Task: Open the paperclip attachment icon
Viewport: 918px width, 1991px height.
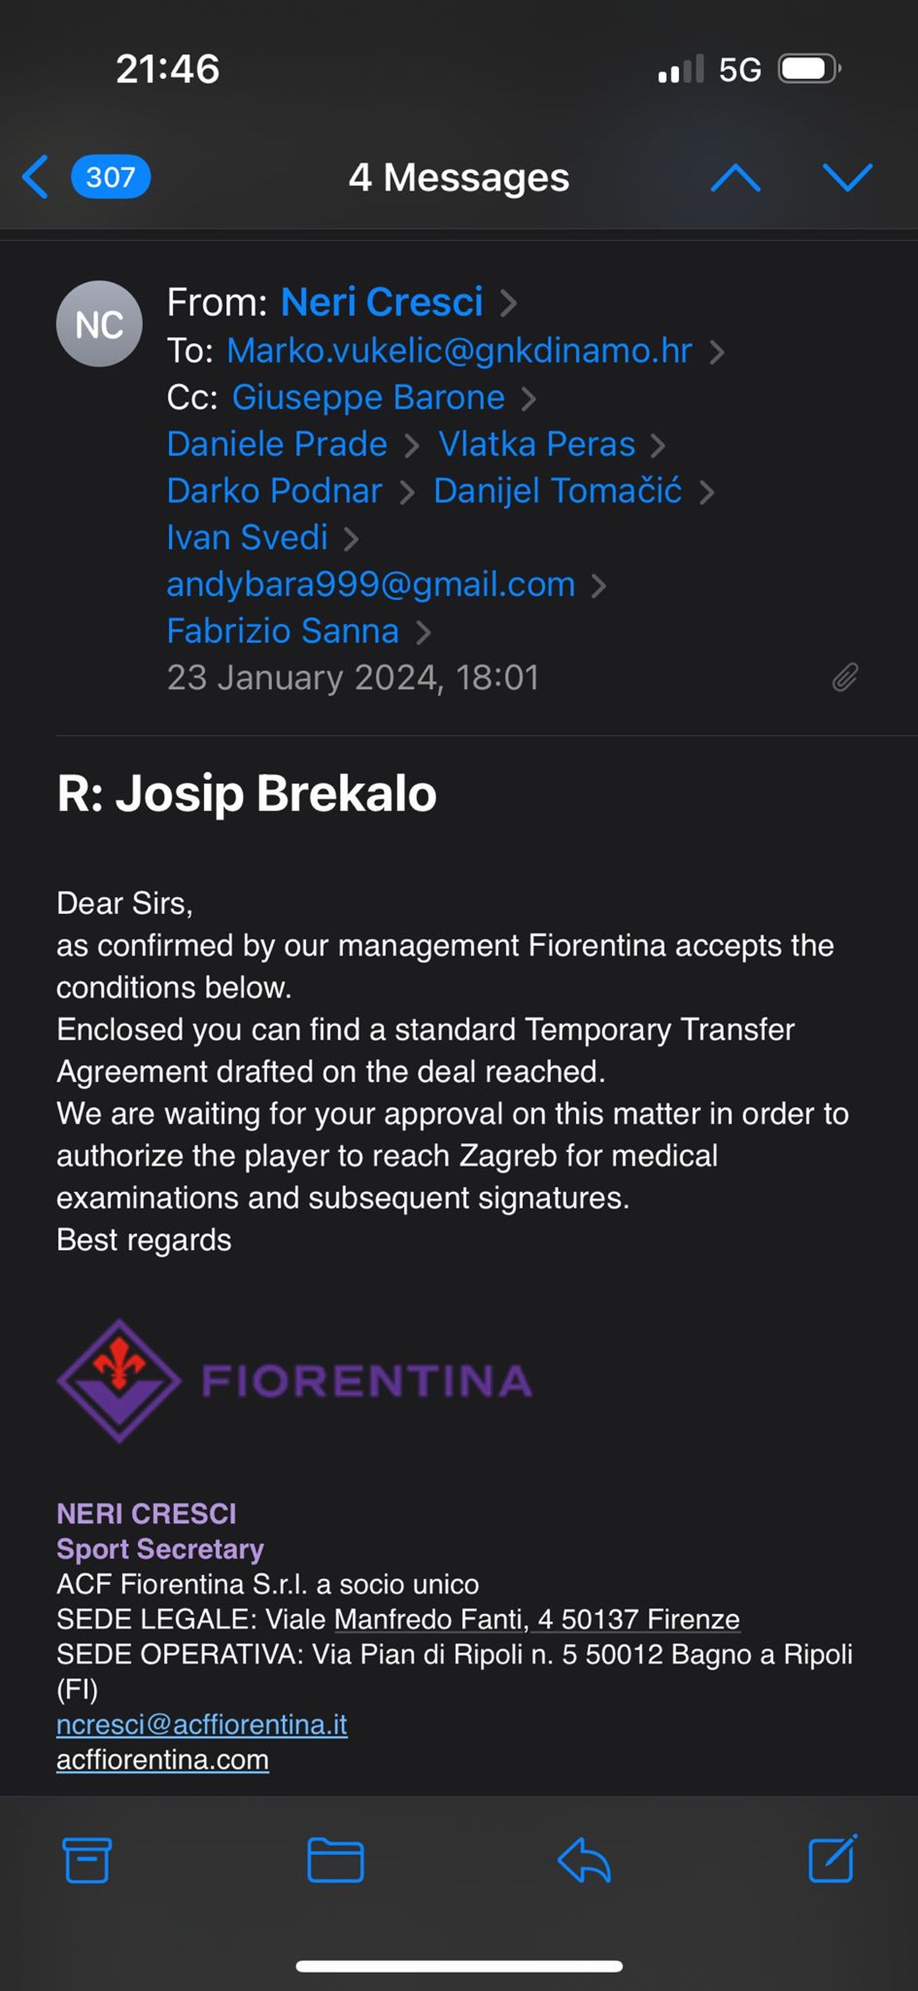Action: coord(844,677)
